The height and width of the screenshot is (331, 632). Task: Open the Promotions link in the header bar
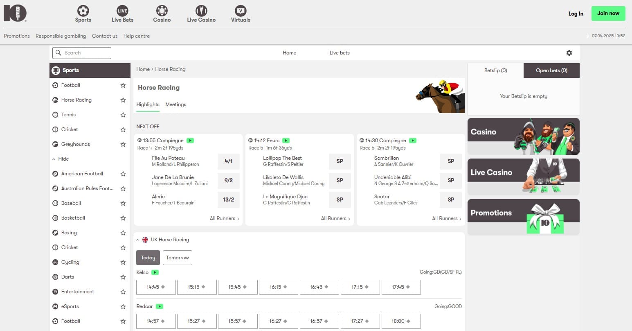coord(17,36)
